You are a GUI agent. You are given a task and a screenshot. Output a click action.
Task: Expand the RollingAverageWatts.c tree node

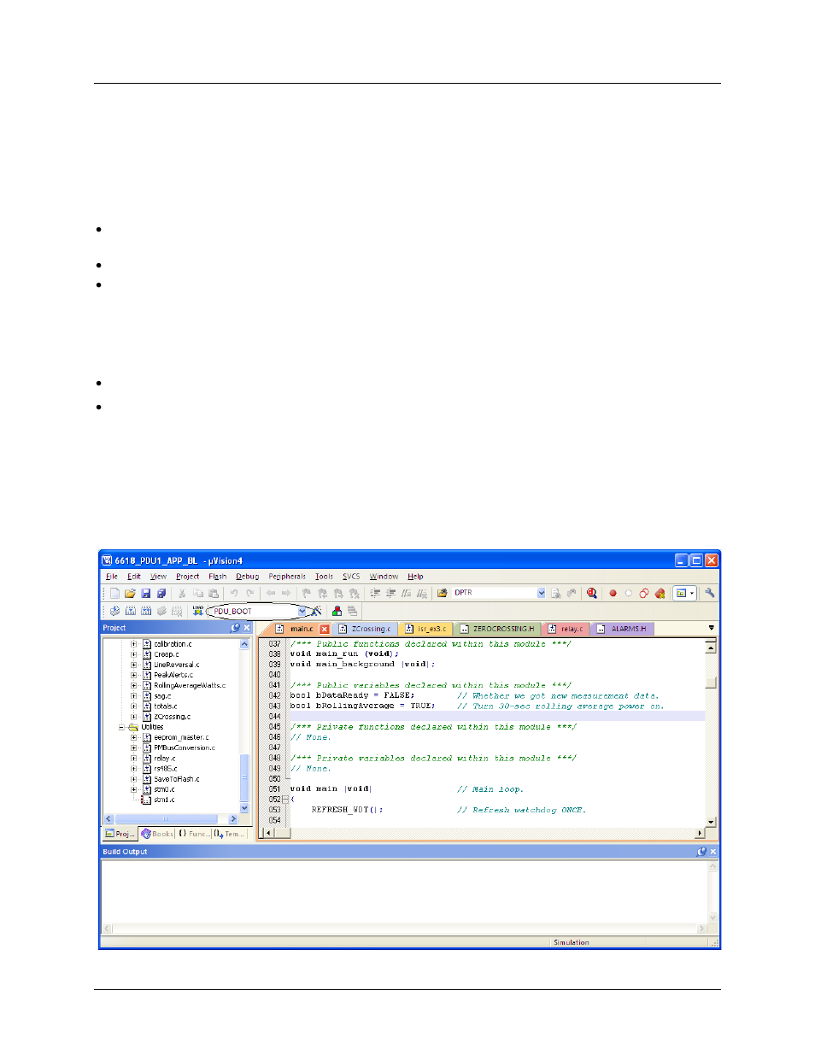point(134,686)
